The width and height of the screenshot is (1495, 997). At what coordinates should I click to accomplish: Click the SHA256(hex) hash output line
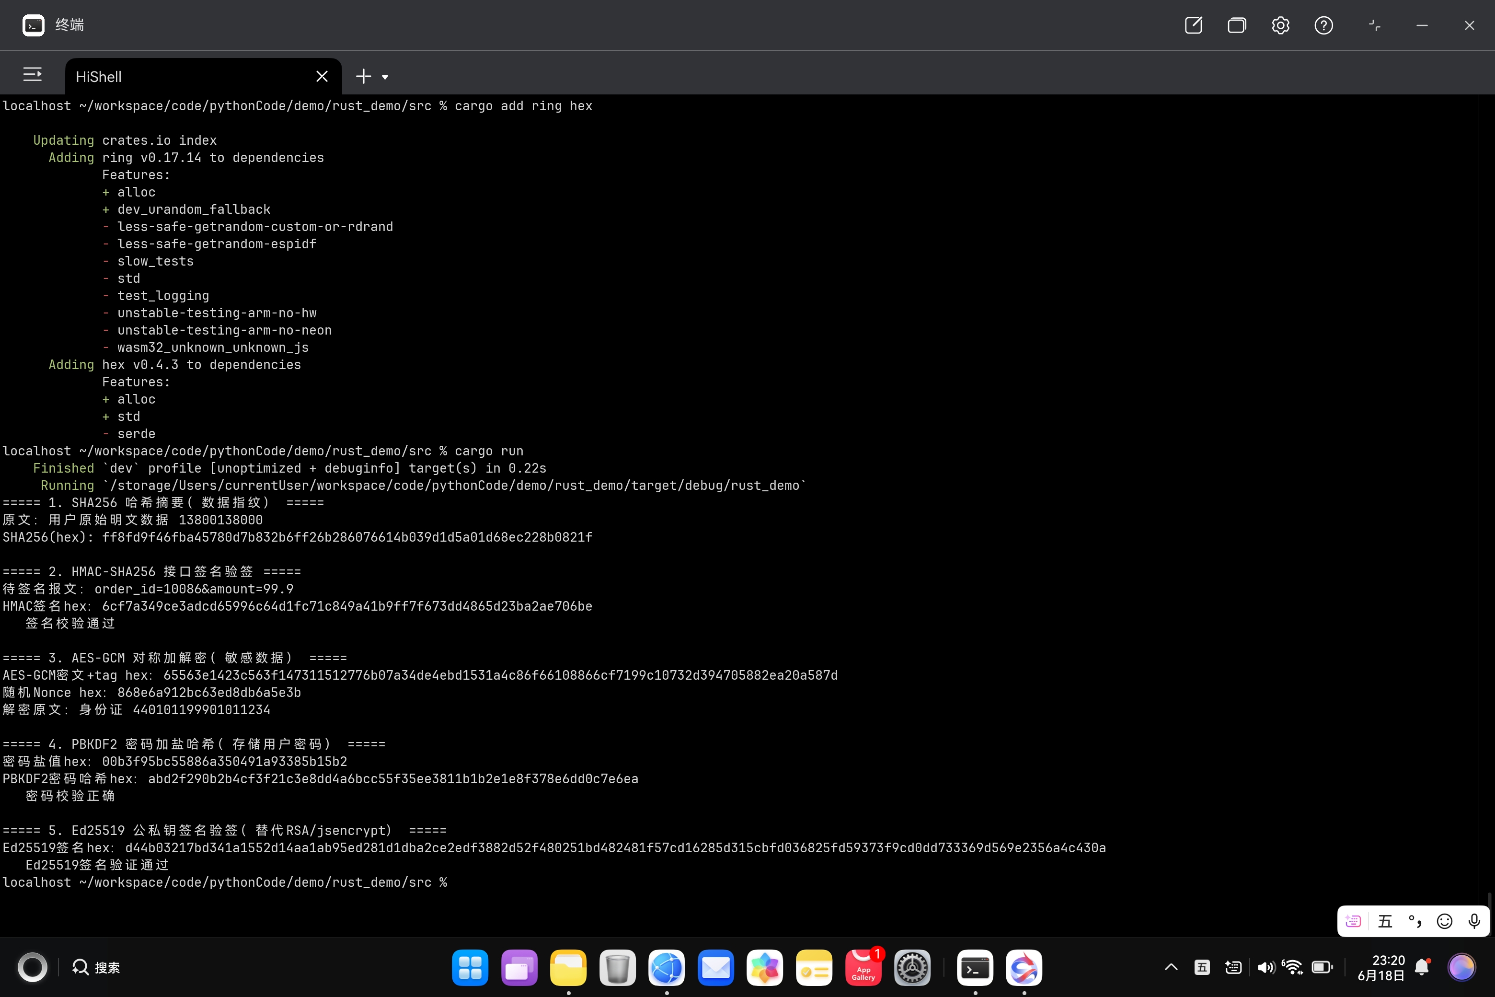[298, 537]
